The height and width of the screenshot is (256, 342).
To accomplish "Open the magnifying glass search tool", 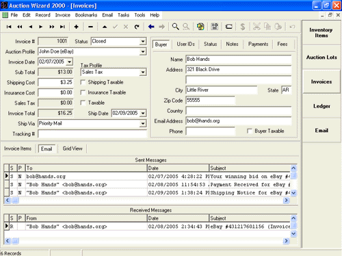I will (175, 27).
